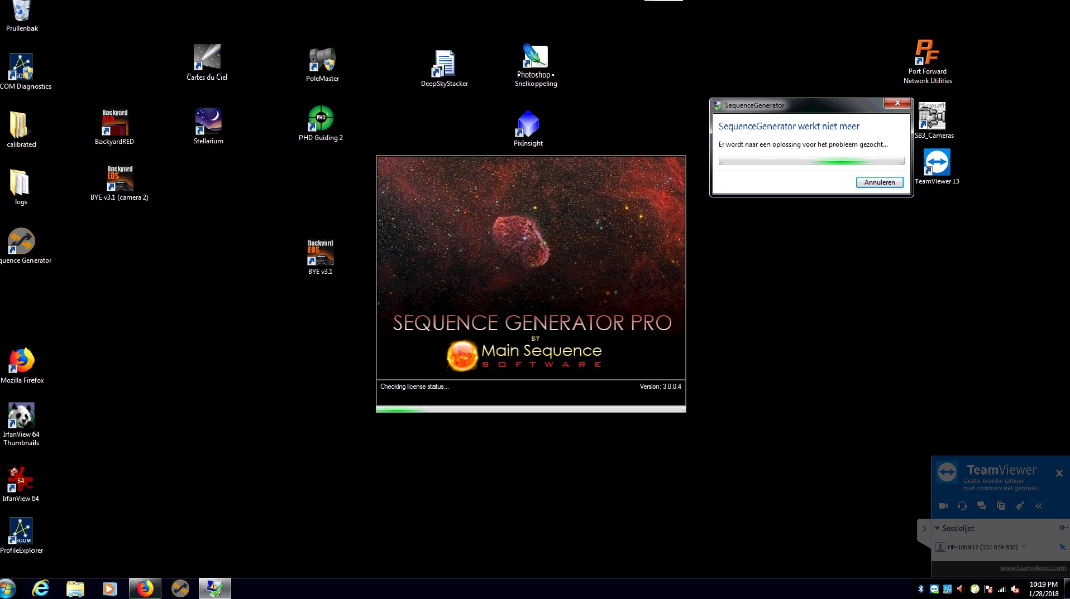This screenshot has width=1070, height=599.
Task: Open Internet Explorer from taskbar
Action: tap(40, 588)
